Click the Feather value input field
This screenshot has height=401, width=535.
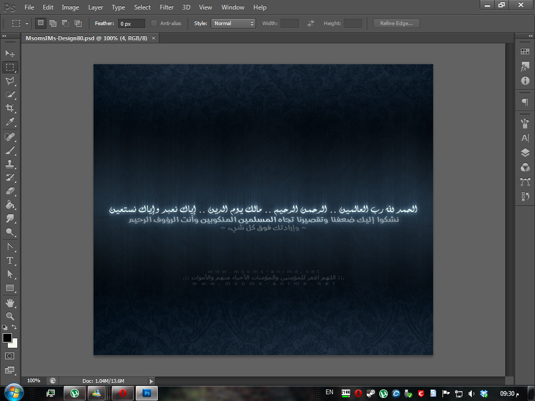(x=131, y=23)
